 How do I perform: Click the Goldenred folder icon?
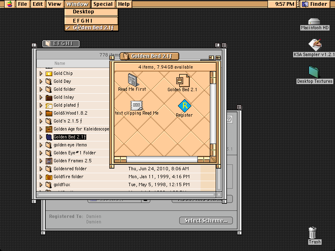point(49,169)
